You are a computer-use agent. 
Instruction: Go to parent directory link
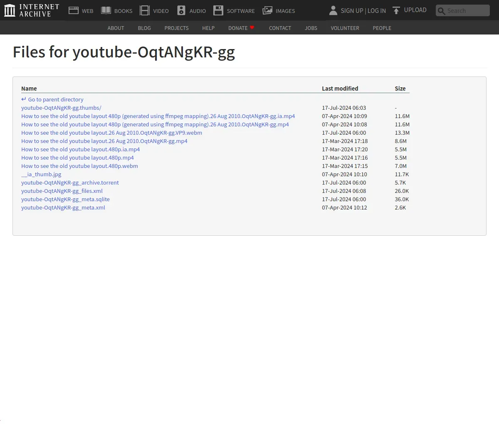click(x=56, y=99)
